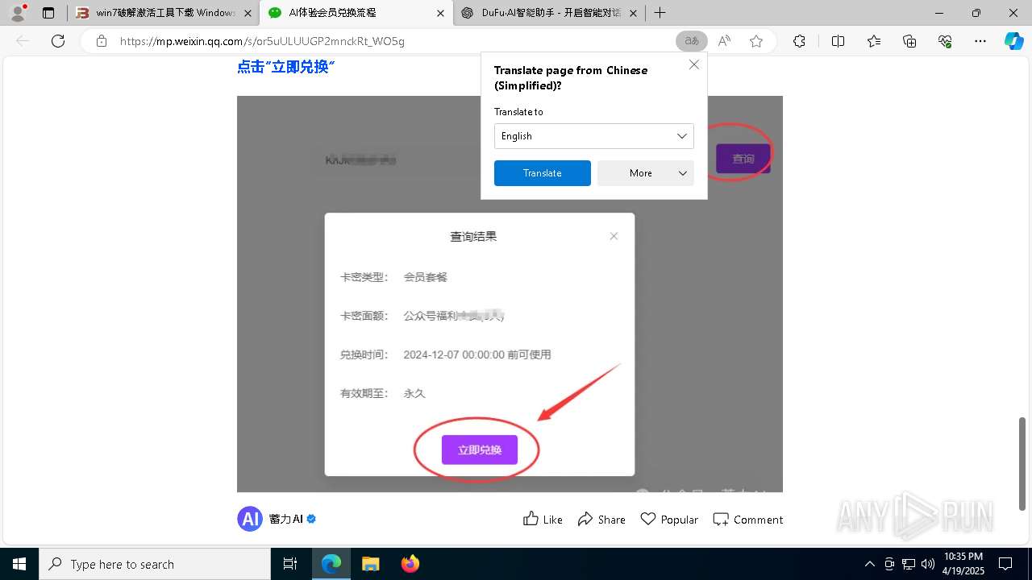The height and width of the screenshot is (580, 1032).
Task: Share the article
Action: click(x=601, y=519)
